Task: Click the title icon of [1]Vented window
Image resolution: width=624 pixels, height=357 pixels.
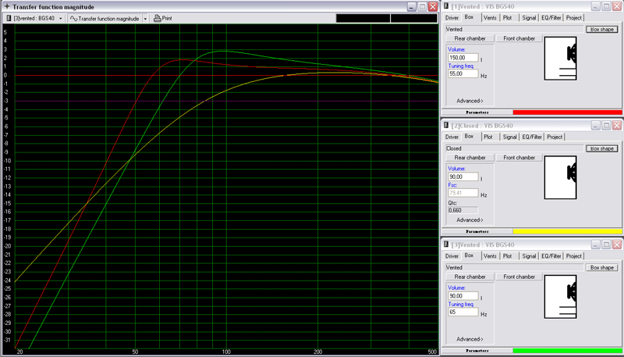Action: [x=446, y=6]
